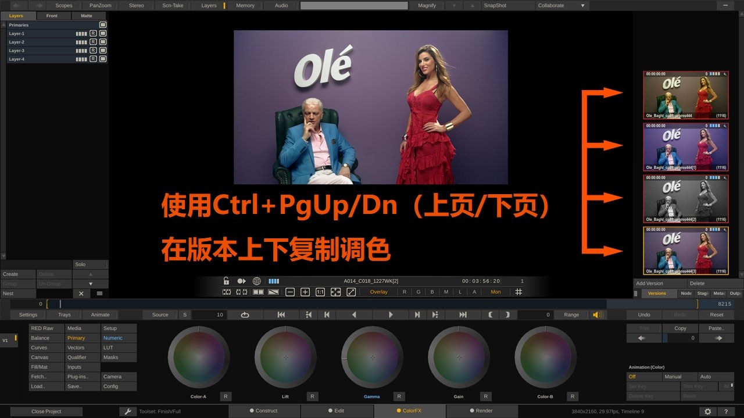Toggle Layer-4 enable box
The width and height of the screenshot is (744, 418).
103,59
